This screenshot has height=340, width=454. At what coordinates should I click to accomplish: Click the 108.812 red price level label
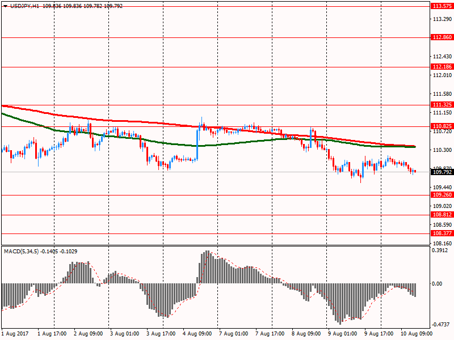tap(442, 215)
